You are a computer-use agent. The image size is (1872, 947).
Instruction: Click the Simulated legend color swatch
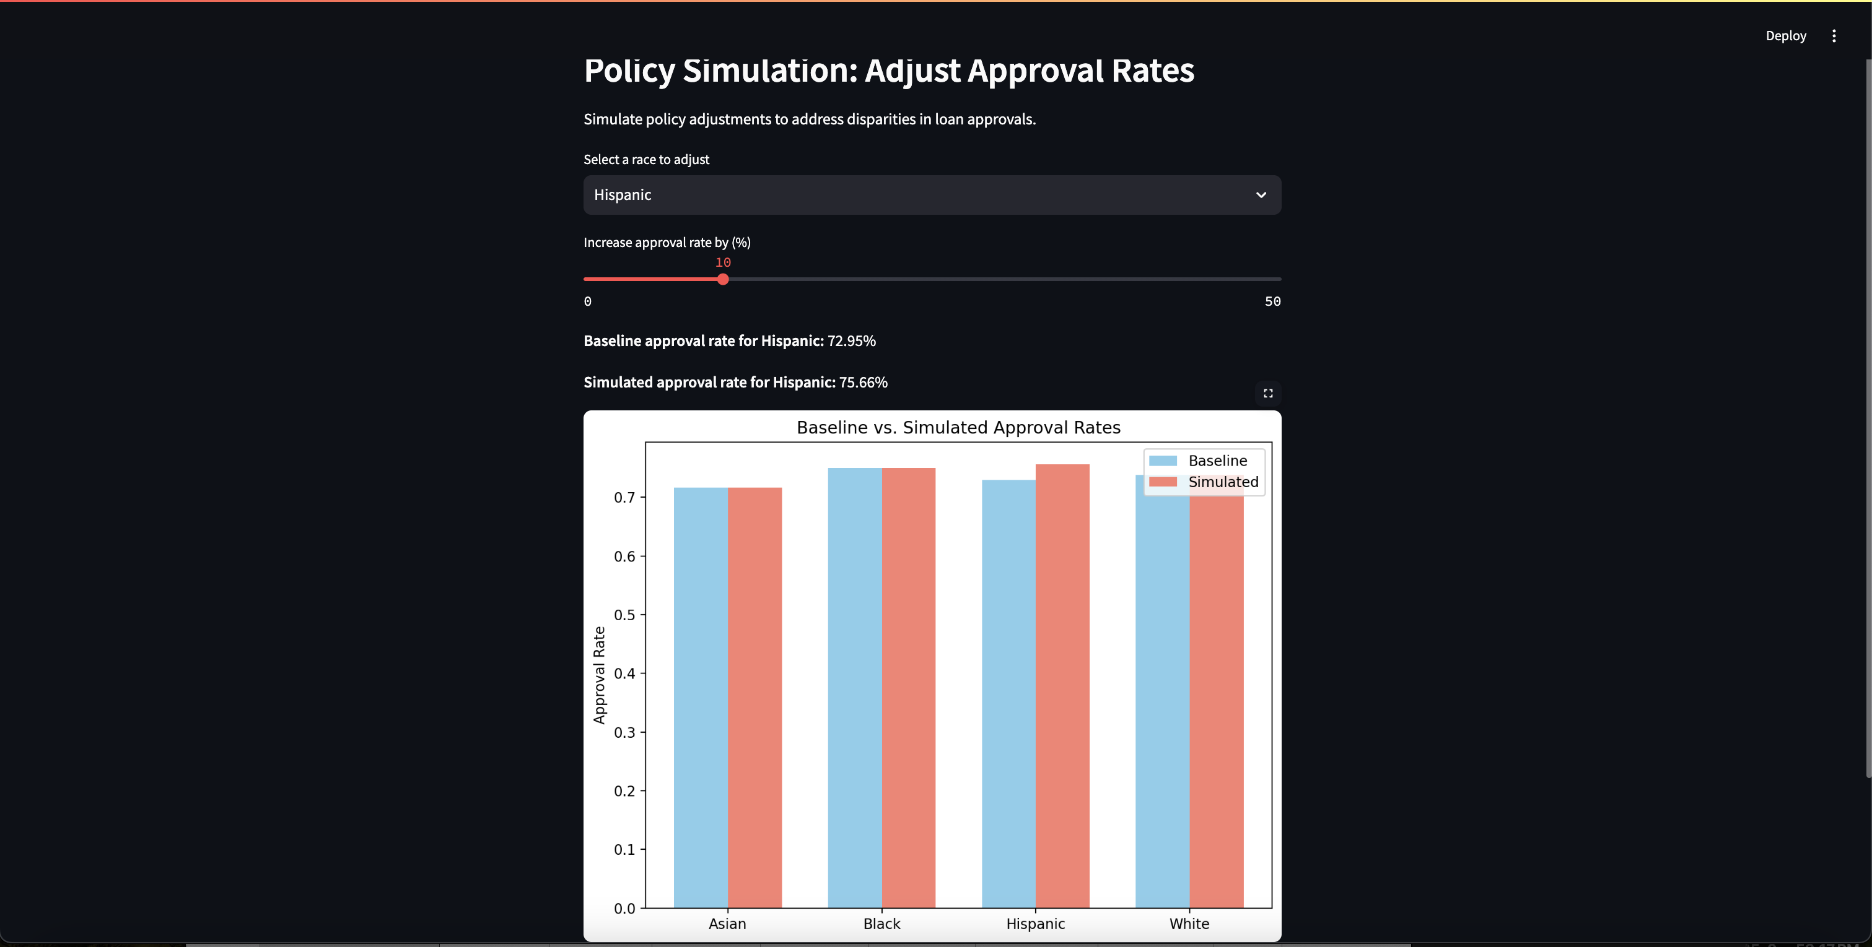pyautogui.click(x=1163, y=482)
